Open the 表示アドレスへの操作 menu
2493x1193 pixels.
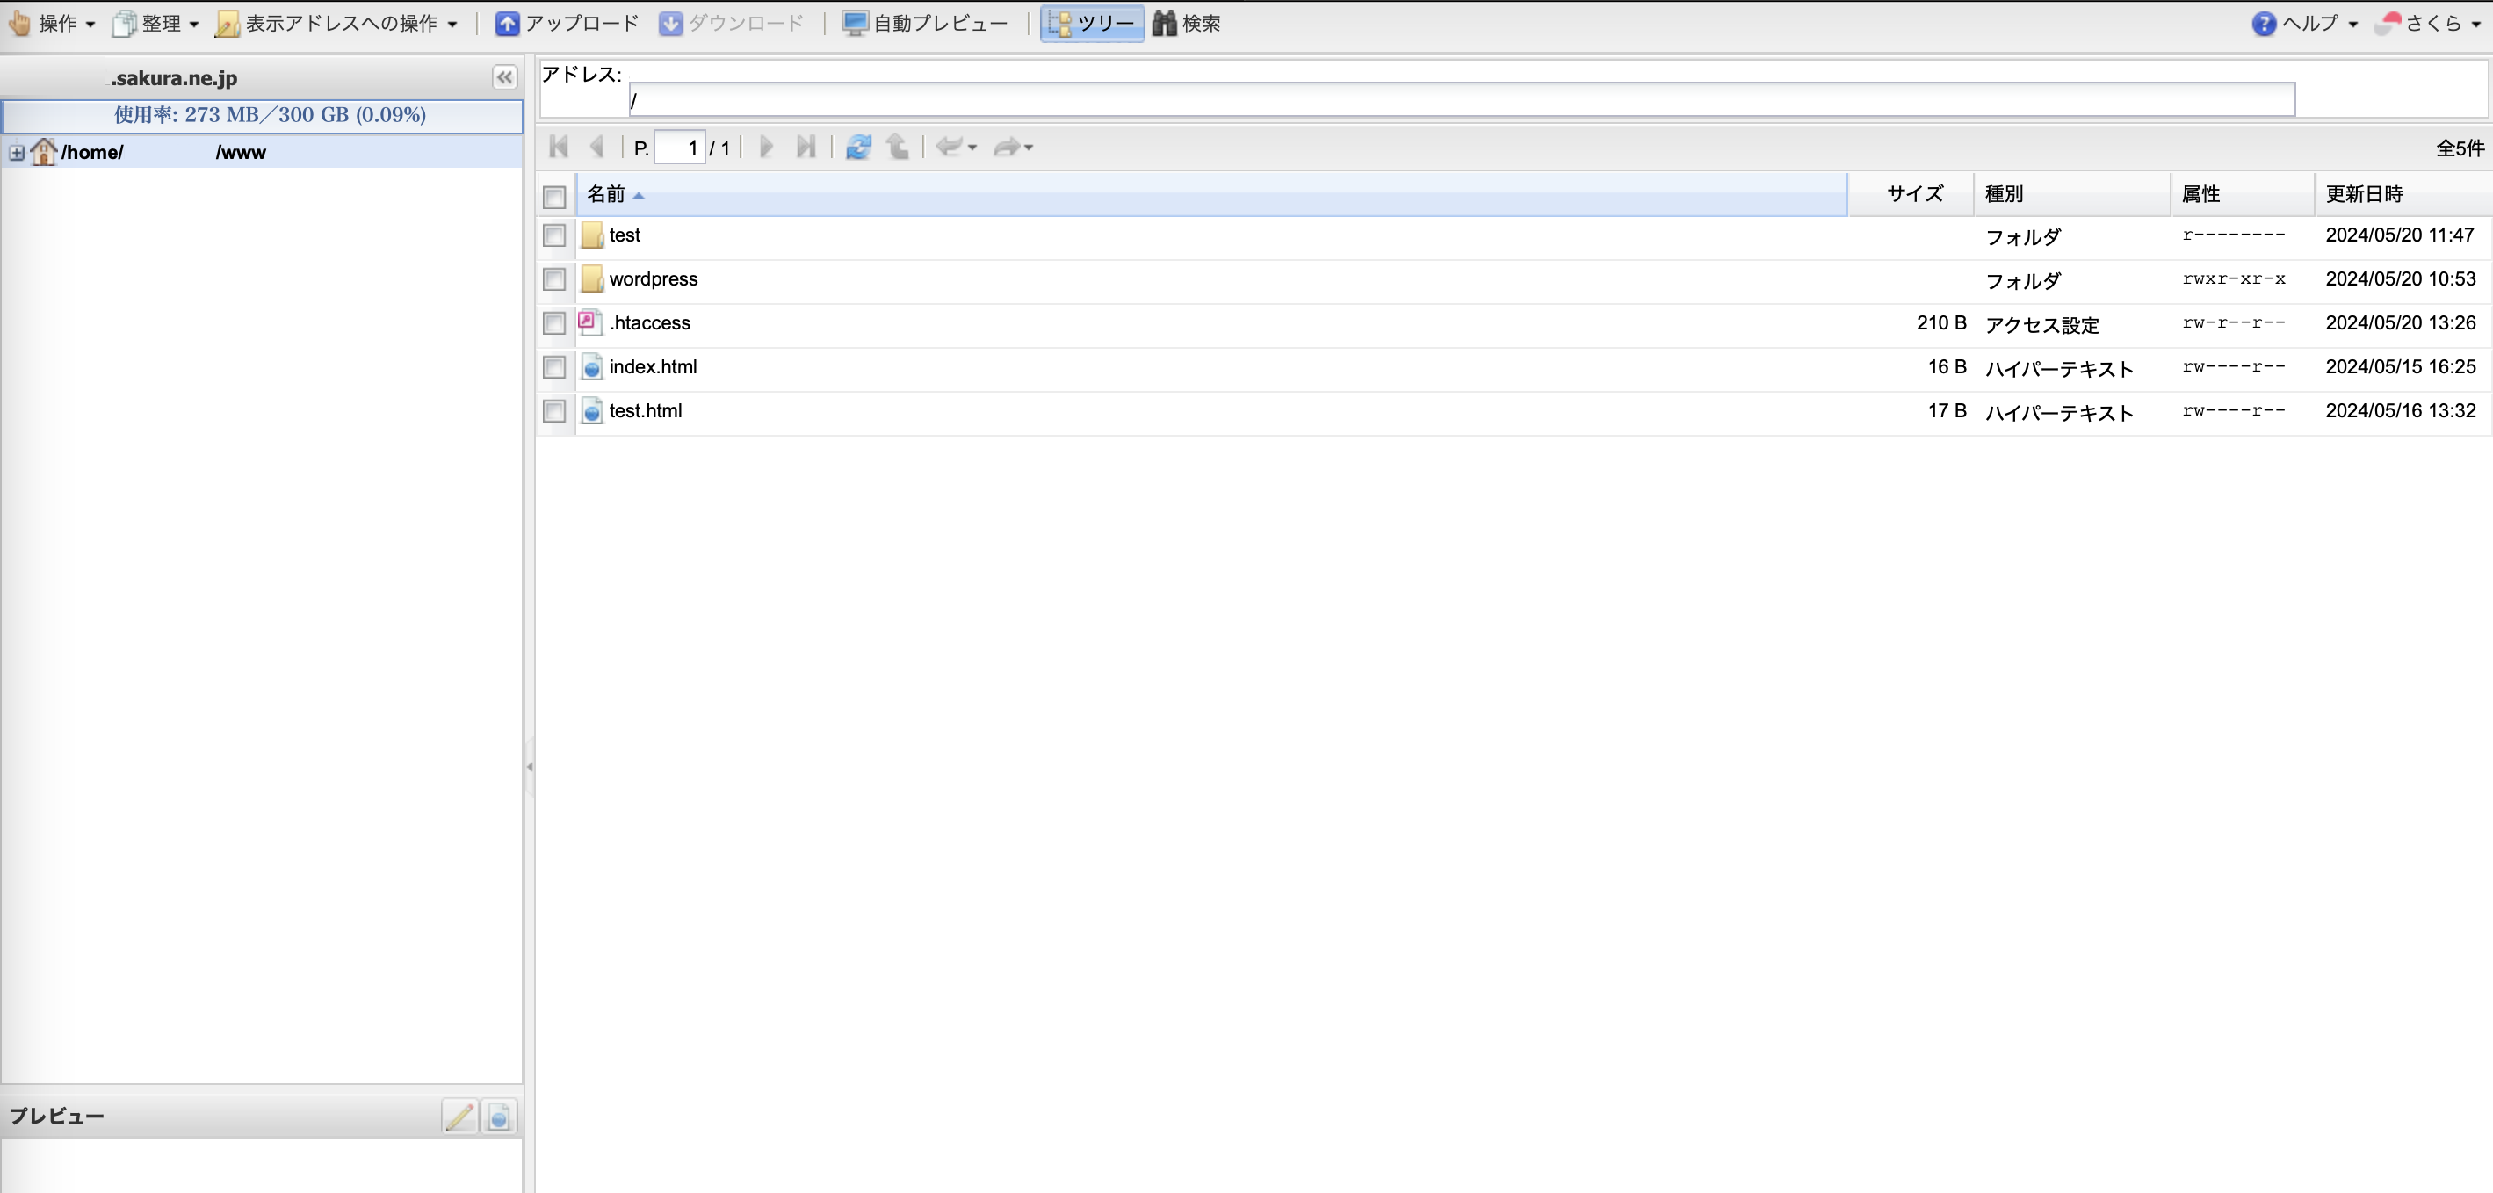point(336,23)
